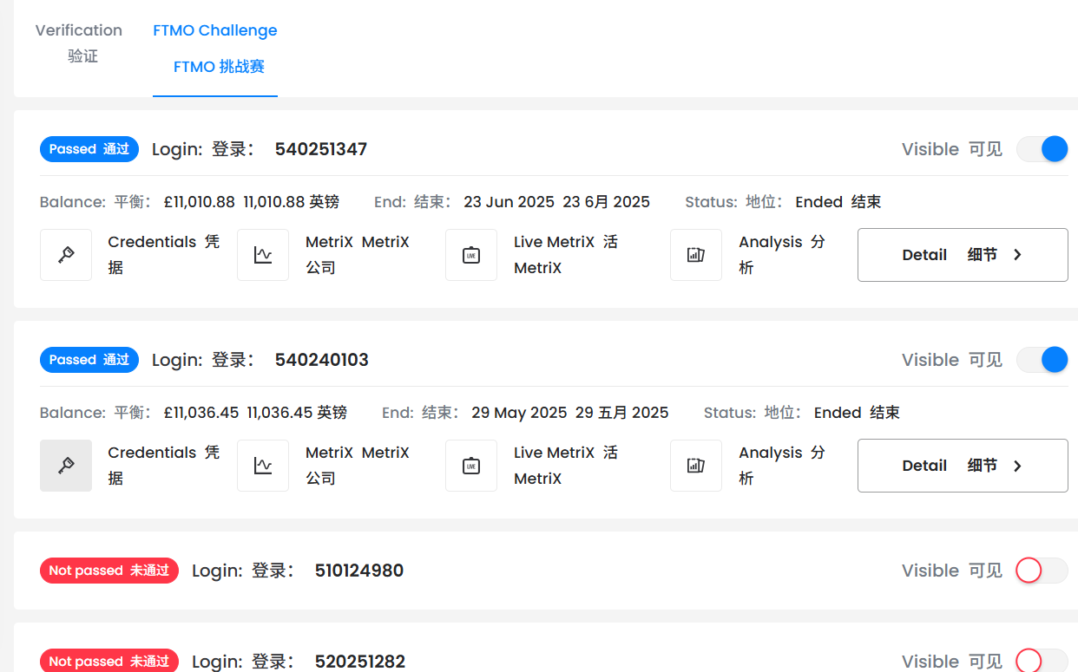
Task: Click end date 23 Jun 2025
Action: pyautogui.click(x=509, y=202)
